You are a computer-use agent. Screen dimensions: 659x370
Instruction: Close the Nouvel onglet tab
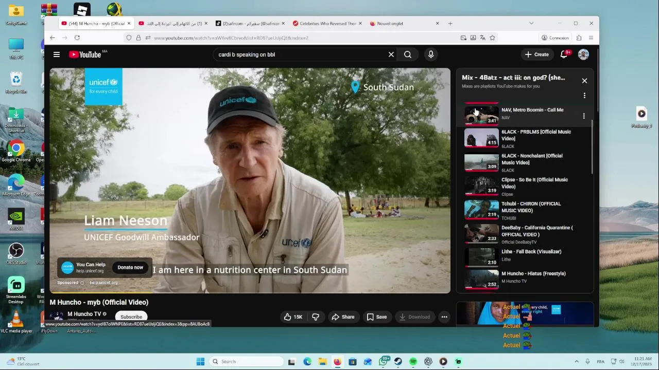437,23
